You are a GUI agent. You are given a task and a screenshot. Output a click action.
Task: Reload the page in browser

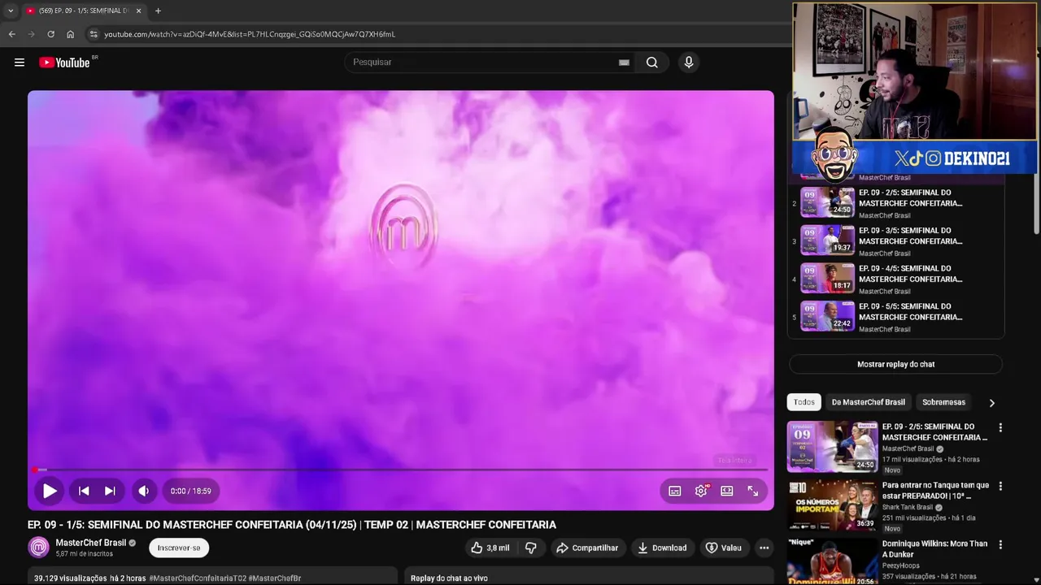[x=50, y=34]
